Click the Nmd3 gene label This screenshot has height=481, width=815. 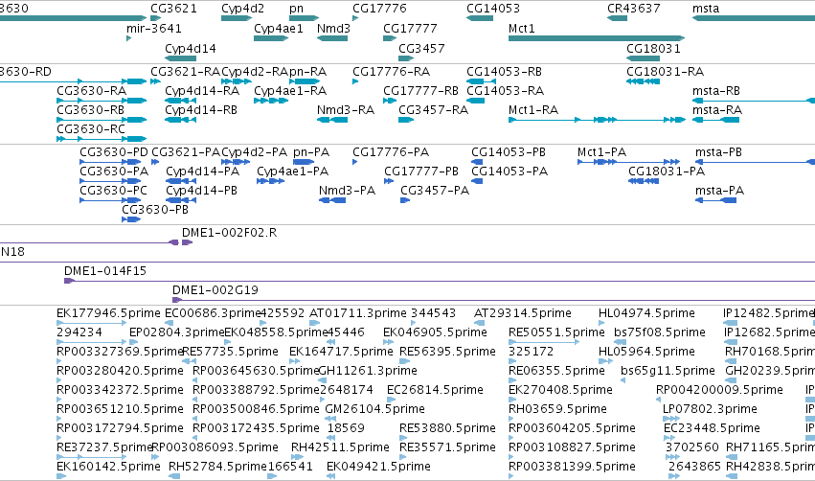click(x=333, y=28)
